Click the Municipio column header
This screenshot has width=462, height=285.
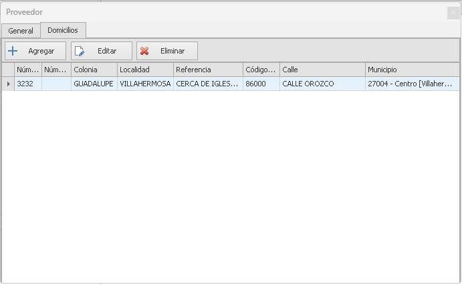[411, 70]
